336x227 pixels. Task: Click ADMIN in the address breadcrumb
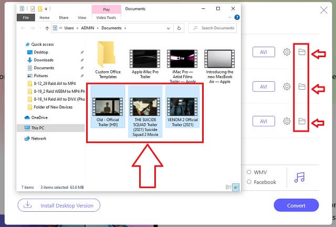(88, 28)
